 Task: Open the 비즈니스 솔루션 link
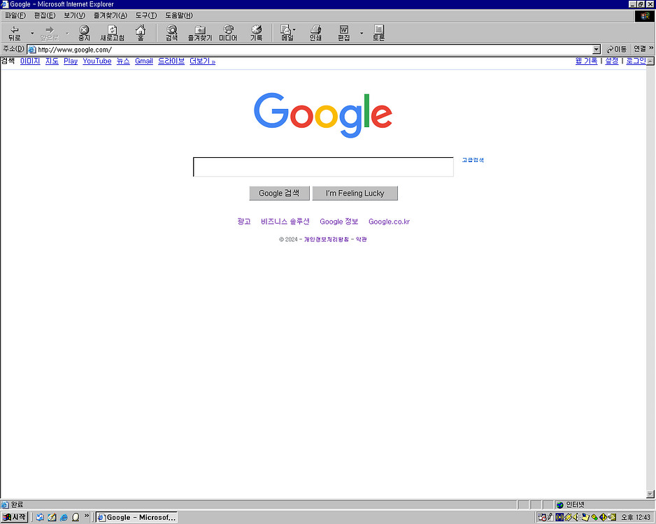click(285, 221)
